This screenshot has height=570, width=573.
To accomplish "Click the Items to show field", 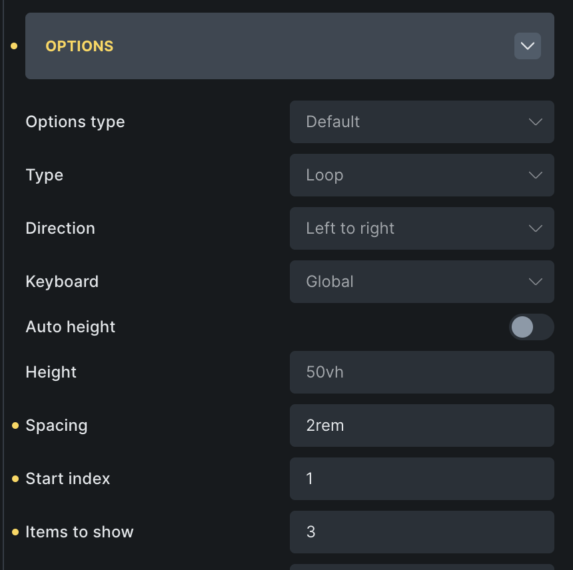I will point(421,532).
